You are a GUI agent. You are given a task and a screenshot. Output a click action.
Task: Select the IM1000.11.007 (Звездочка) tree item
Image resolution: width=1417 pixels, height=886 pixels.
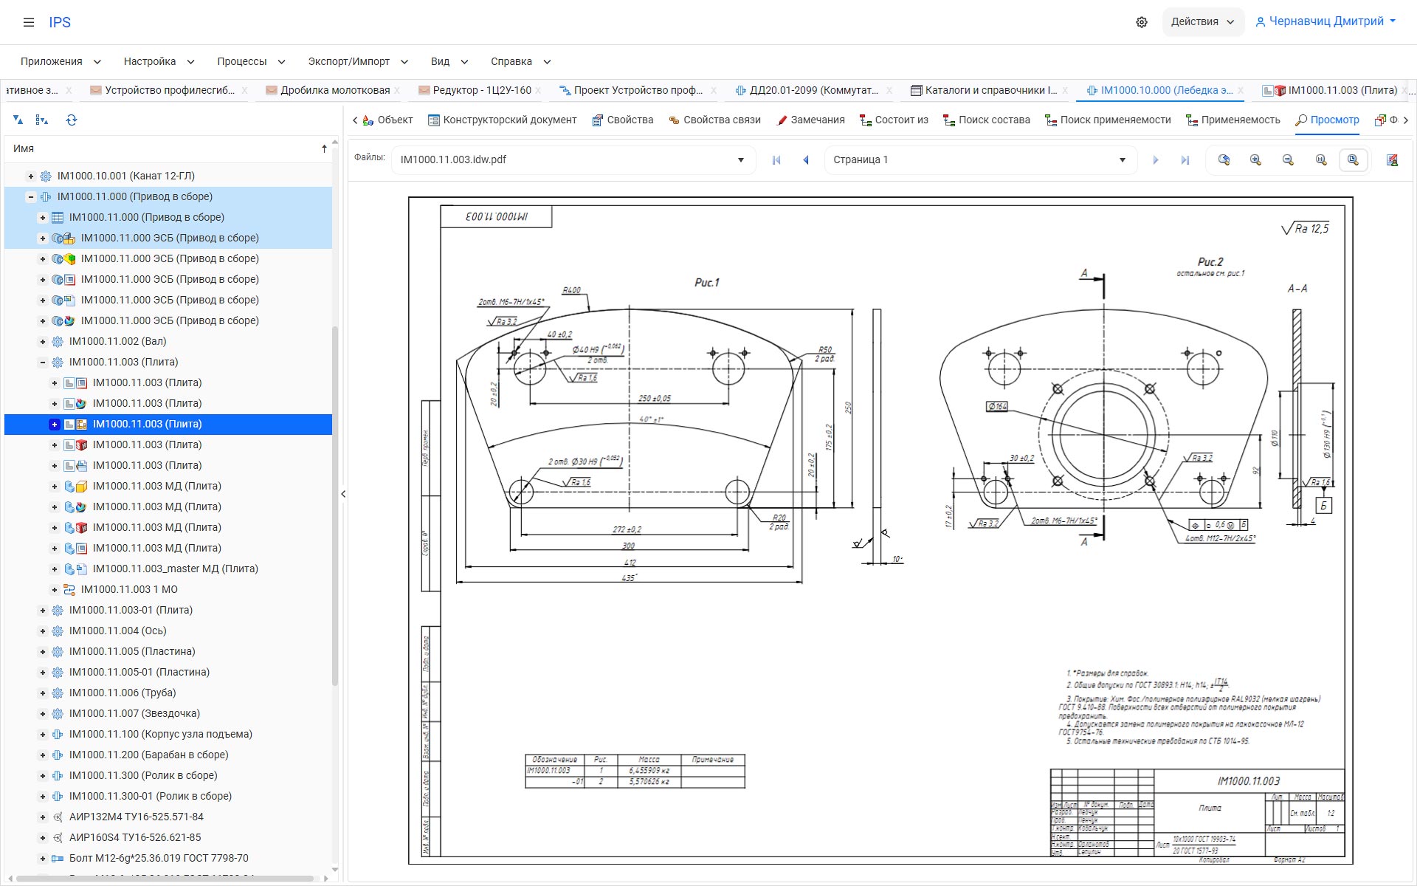(x=134, y=713)
